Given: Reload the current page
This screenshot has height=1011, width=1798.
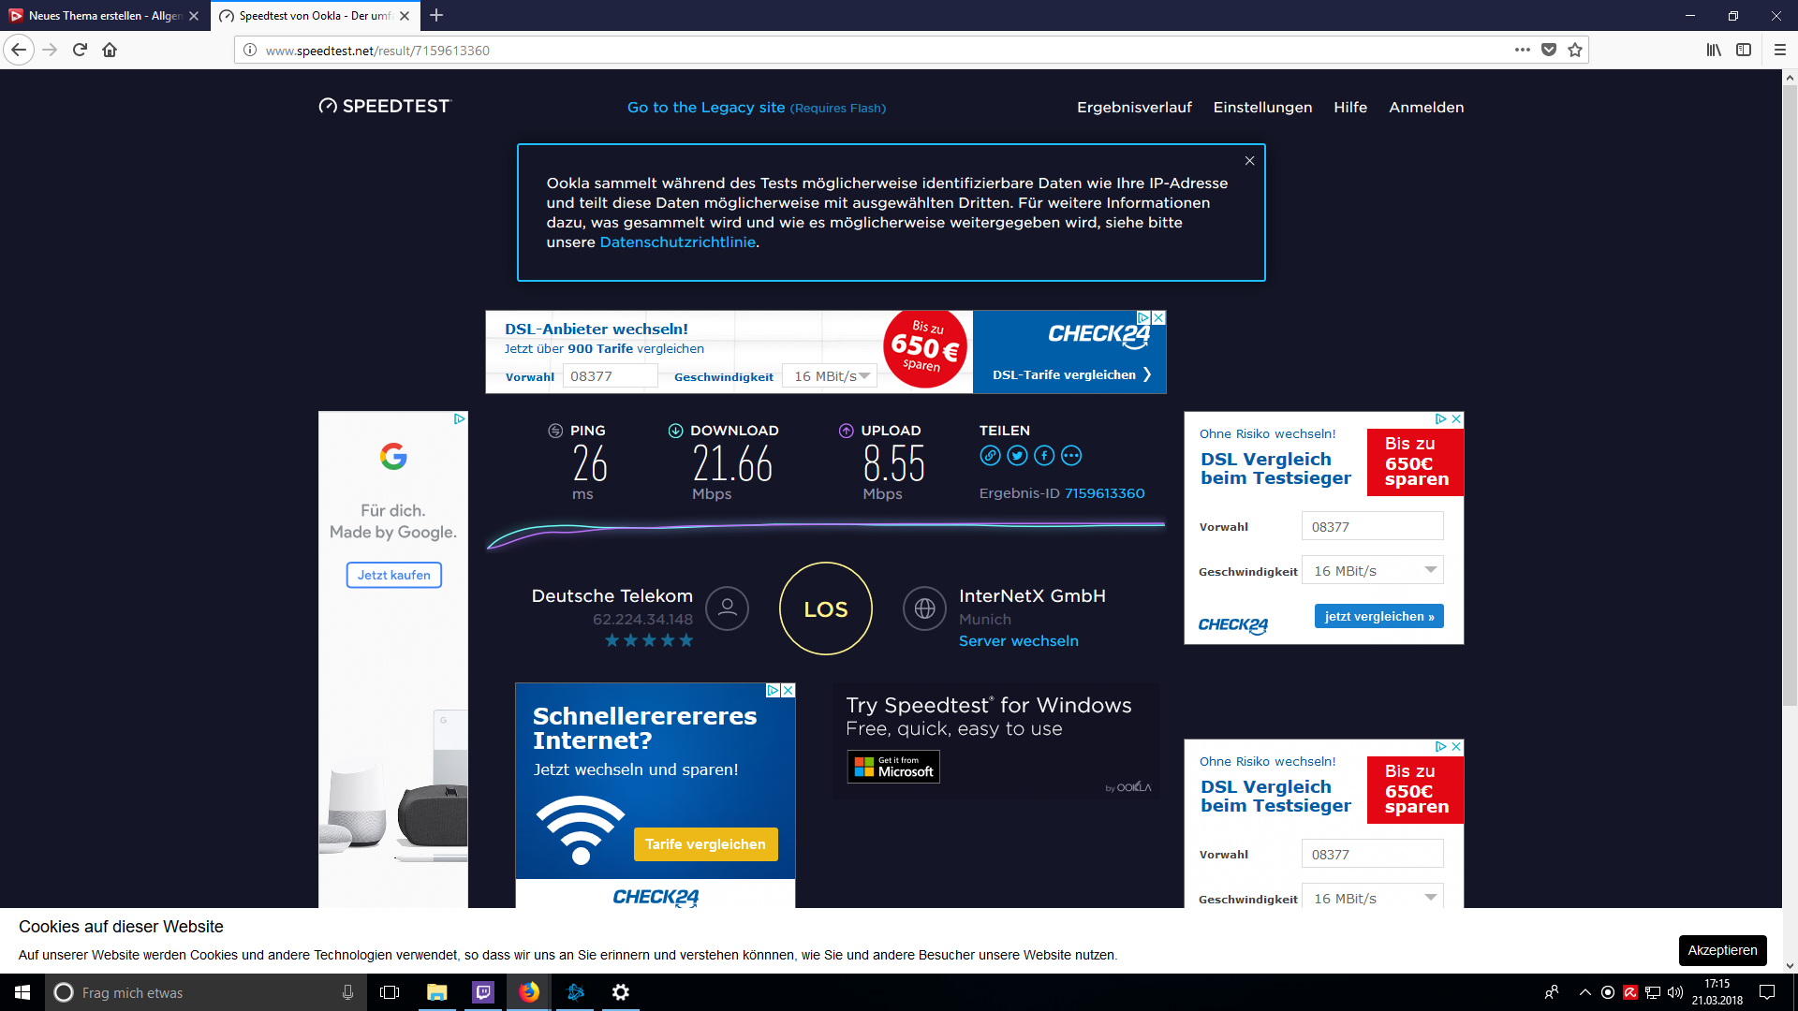Looking at the screenshot, I should [80, 50].
